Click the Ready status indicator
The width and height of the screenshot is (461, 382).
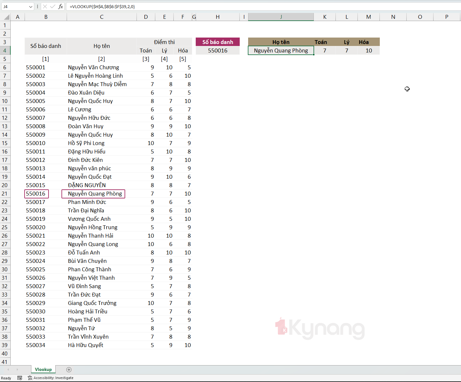tap(6, 378)
